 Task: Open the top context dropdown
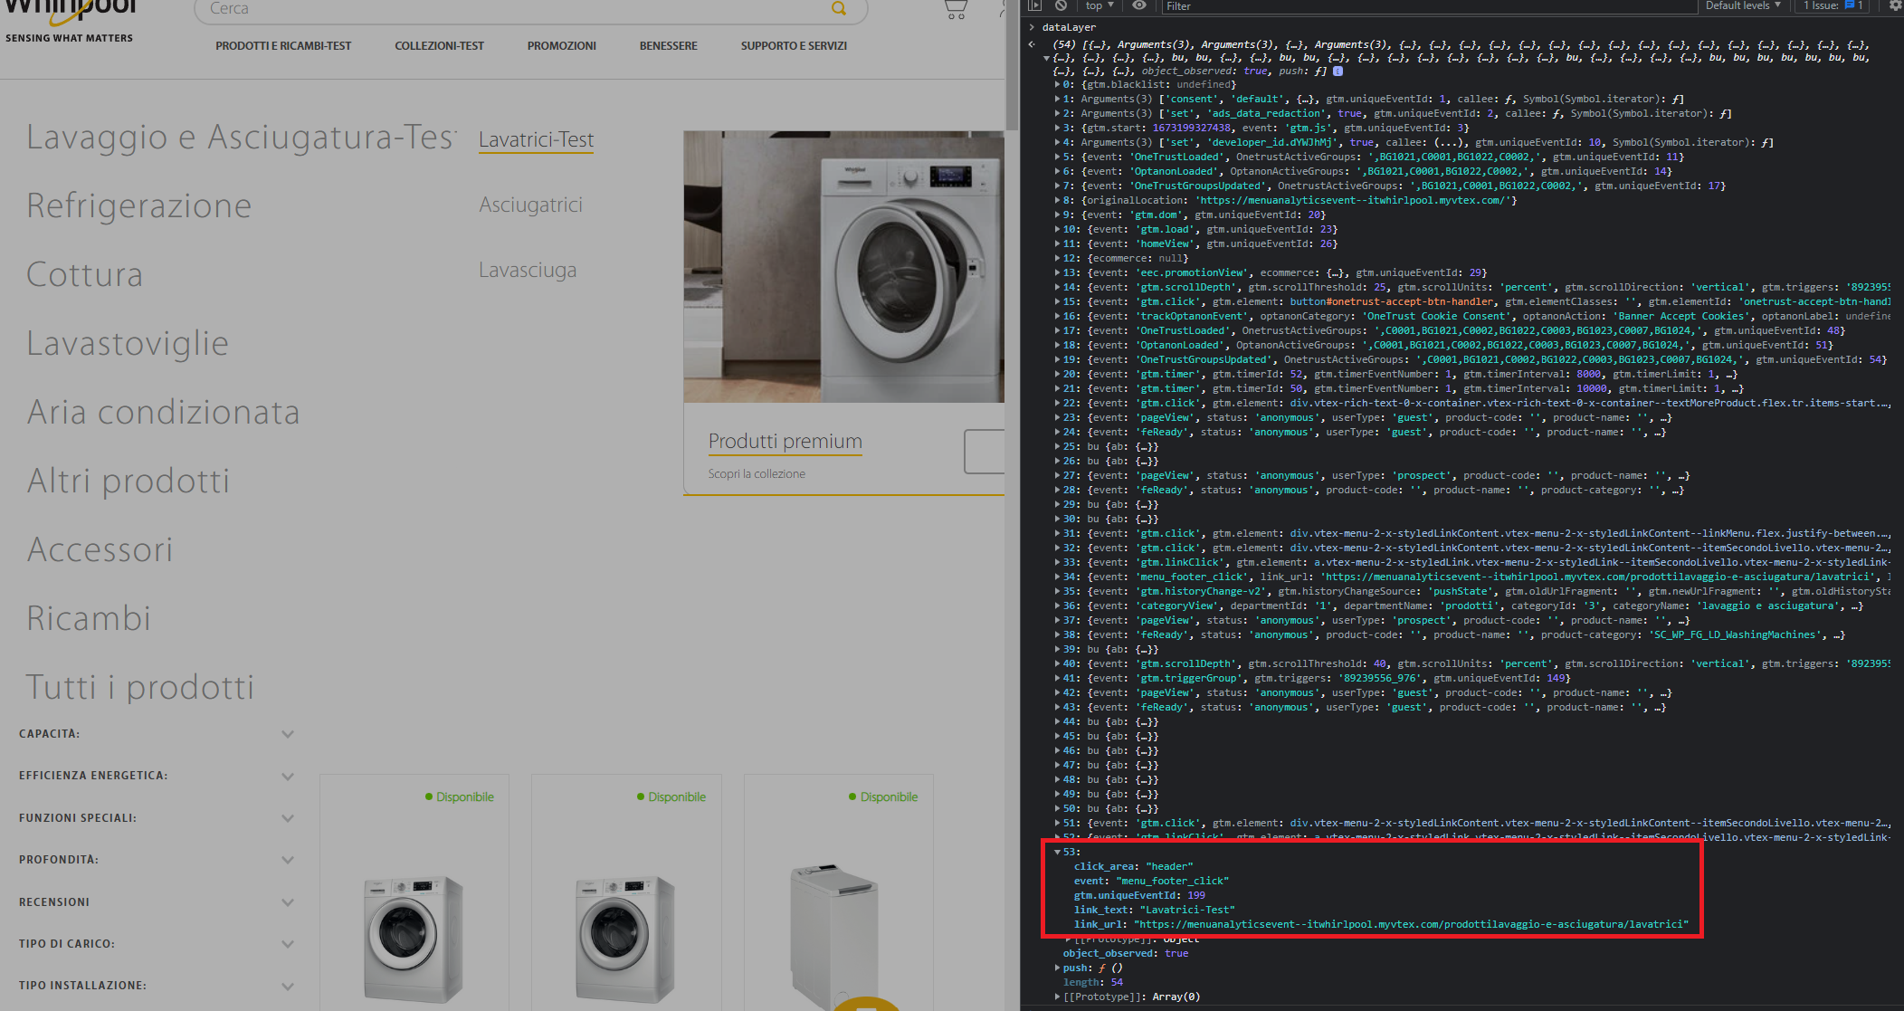1100,5
